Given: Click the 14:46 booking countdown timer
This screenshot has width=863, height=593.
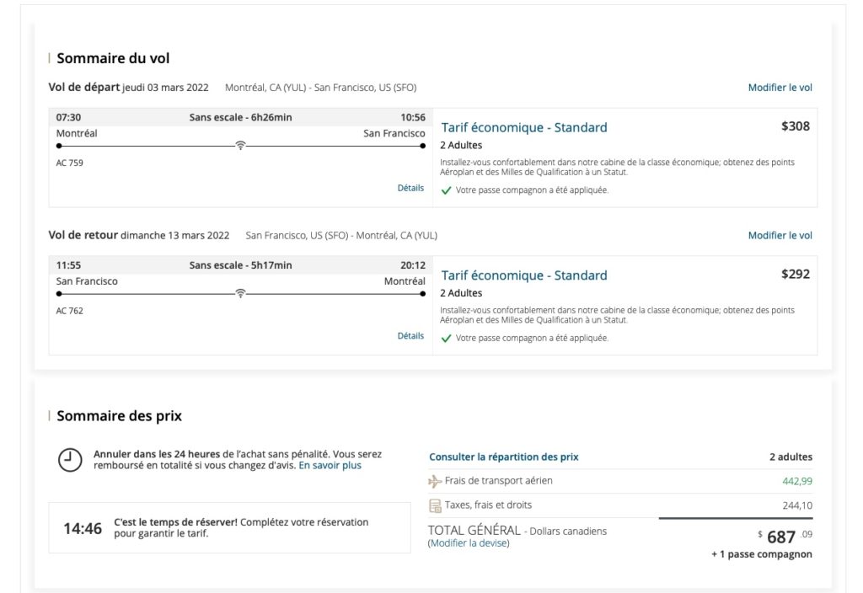Looking at the screenshot, I should 83,529.
